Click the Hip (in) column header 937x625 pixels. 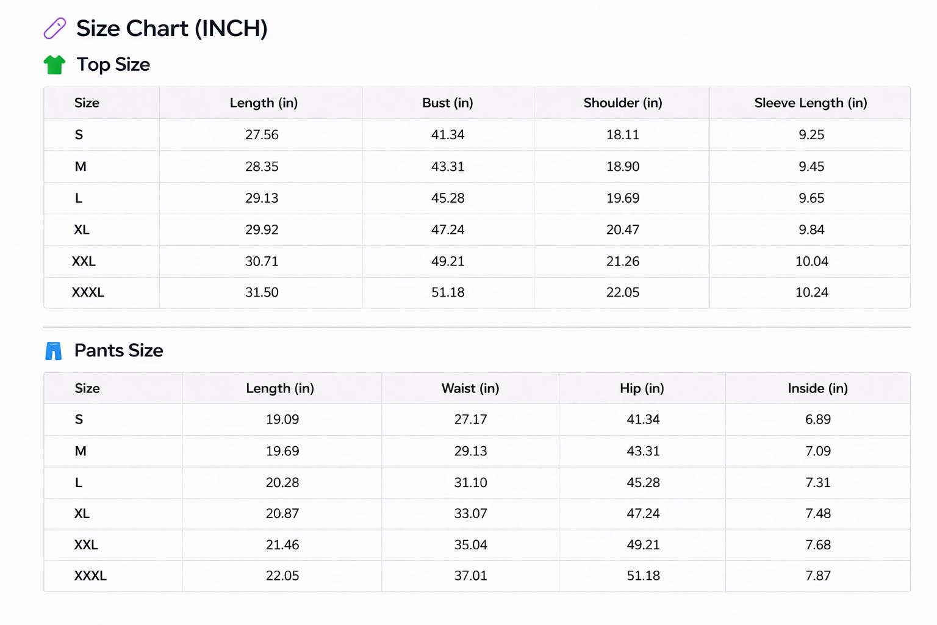point(642,389)
